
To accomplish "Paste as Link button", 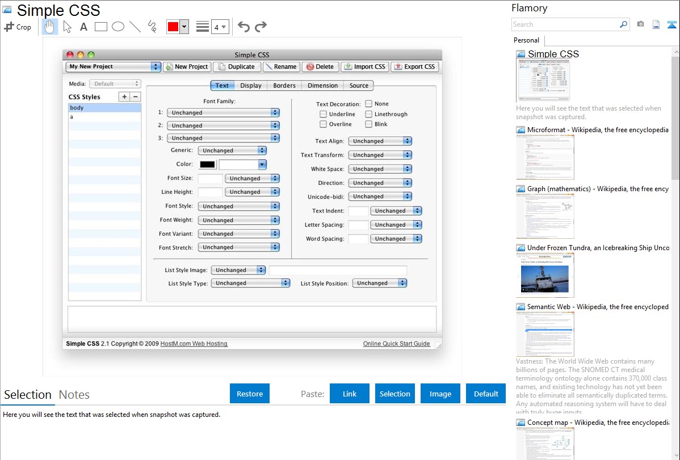I will (x=350, y=394).
